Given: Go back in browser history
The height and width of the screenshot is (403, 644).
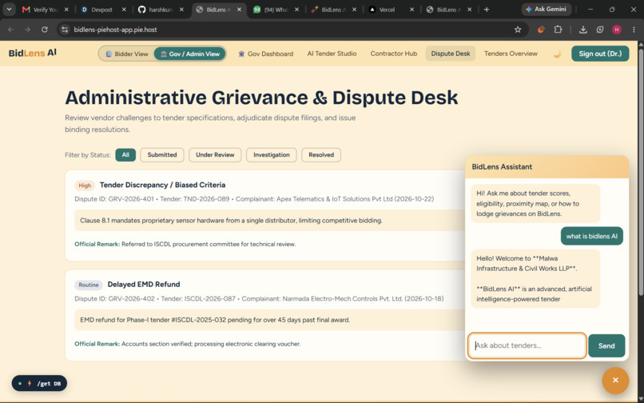Looking at the screenshot, I should coord(11,30).
